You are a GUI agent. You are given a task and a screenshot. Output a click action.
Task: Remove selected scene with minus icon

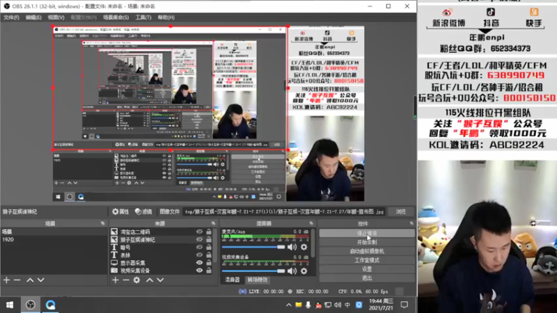[x=17, y=280]
